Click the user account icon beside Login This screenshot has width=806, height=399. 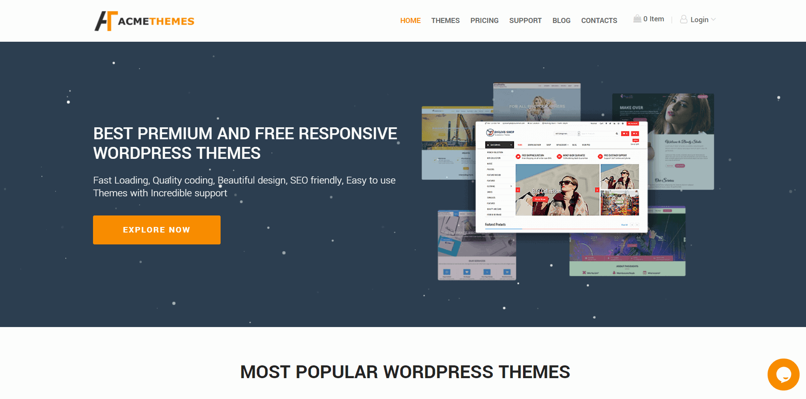coord(684,20)
